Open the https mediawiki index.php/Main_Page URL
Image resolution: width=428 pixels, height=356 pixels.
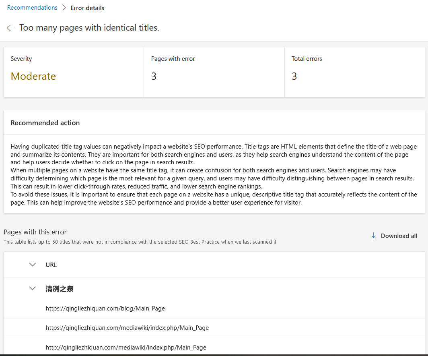point(127,327)
